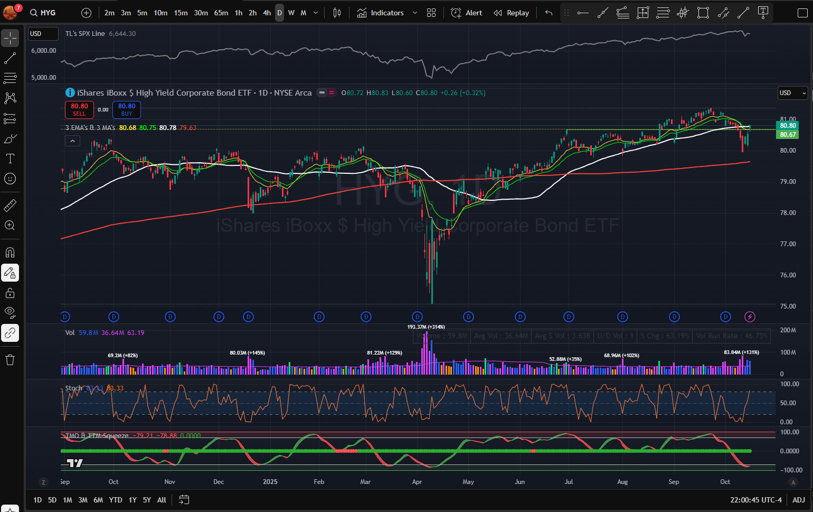Image resolution: width=813 pixels, height=512 pixels.
Task: Switch to the 2m timeframe
Action: point(109,13)
